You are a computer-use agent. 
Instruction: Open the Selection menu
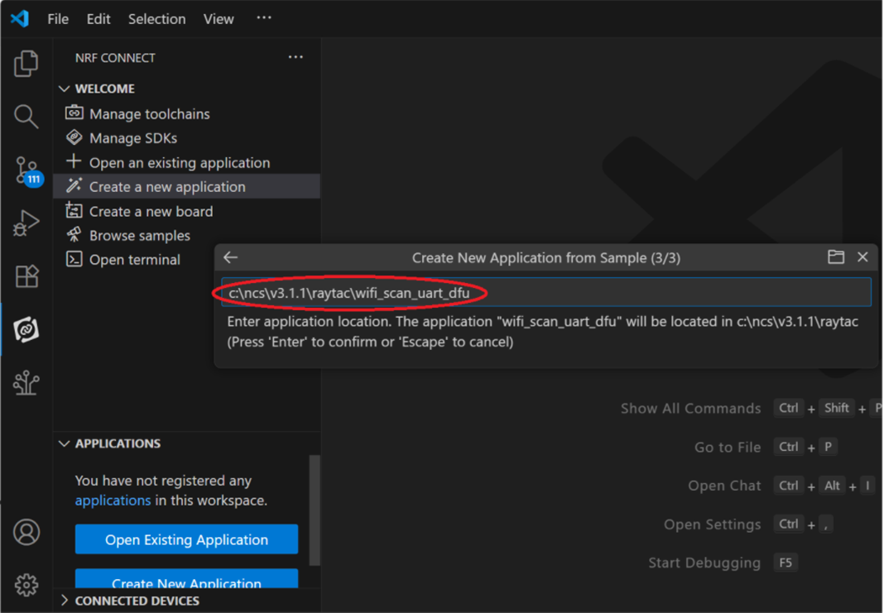[x=156, y=19]
